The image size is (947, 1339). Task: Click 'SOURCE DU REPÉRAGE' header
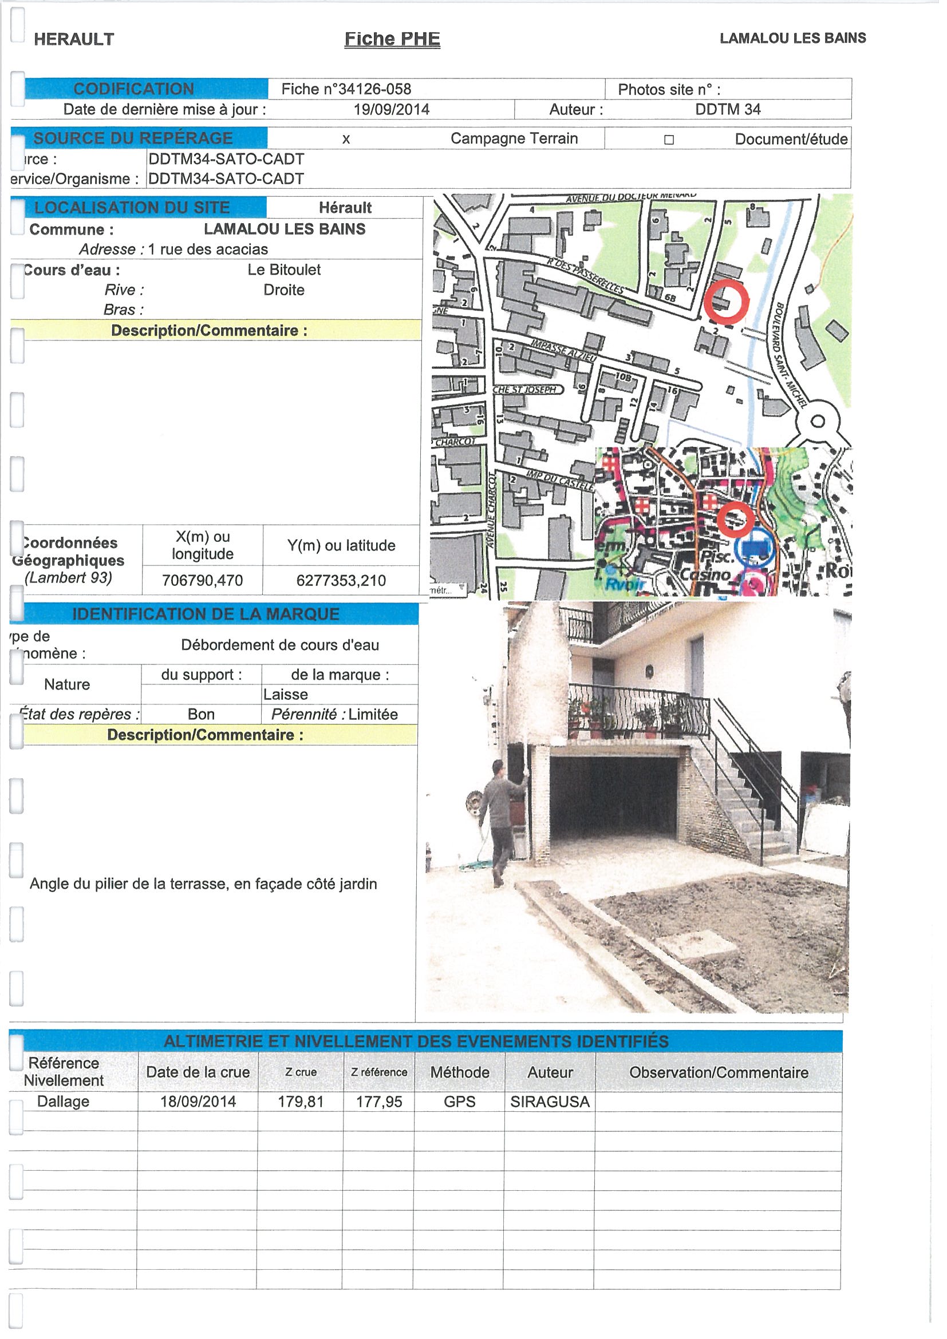[x=140, y=139]
